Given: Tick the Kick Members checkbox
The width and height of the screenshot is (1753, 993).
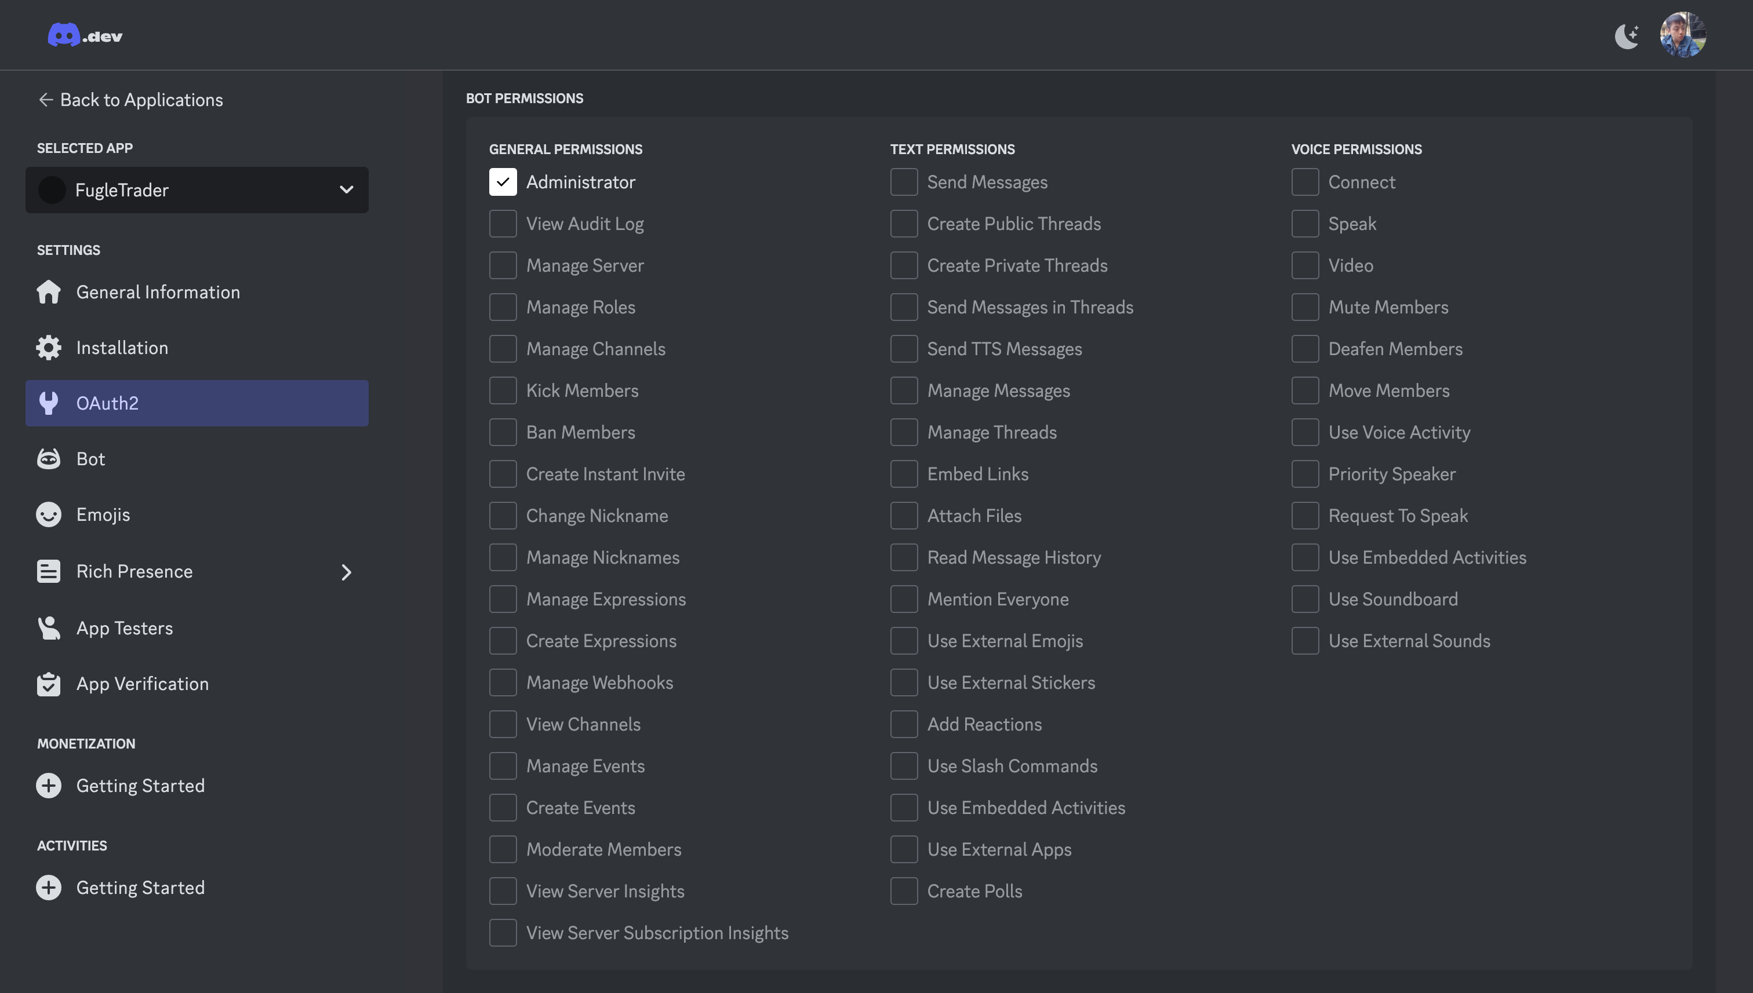Looking at the screenshot, I should [x=503, y=391].
